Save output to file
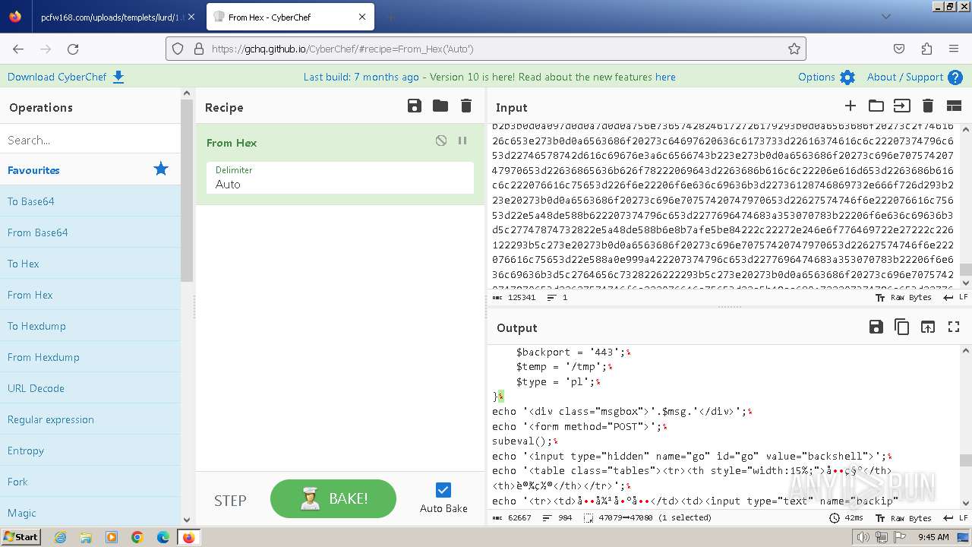The height and width of the screenshot is (547, 972). [876, 327]
